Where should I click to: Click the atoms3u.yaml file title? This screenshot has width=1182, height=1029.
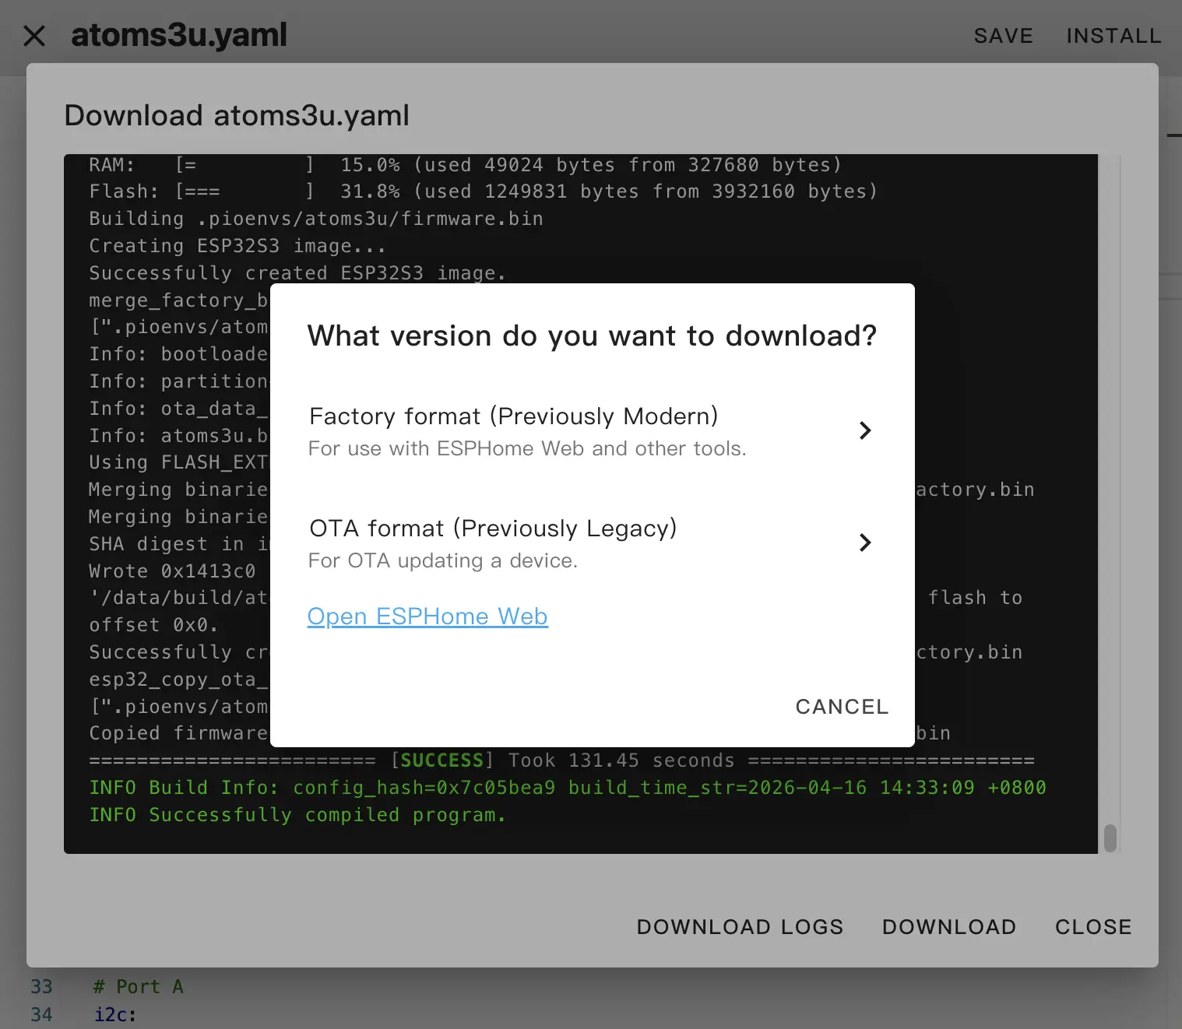[x=179, y=36]
